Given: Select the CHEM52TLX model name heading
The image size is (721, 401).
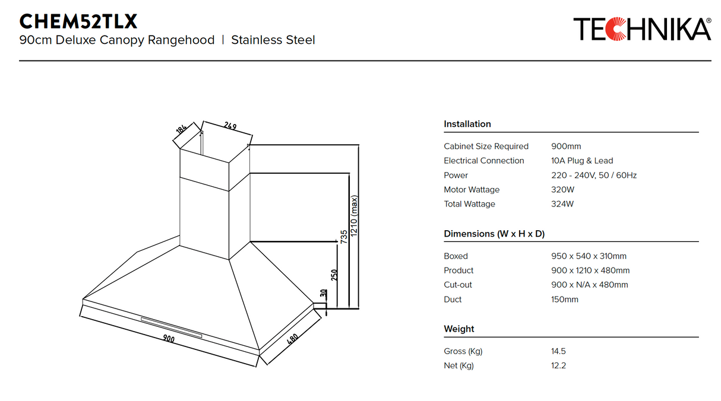Looking at the screenshot, I should click(x=78, y=22).
